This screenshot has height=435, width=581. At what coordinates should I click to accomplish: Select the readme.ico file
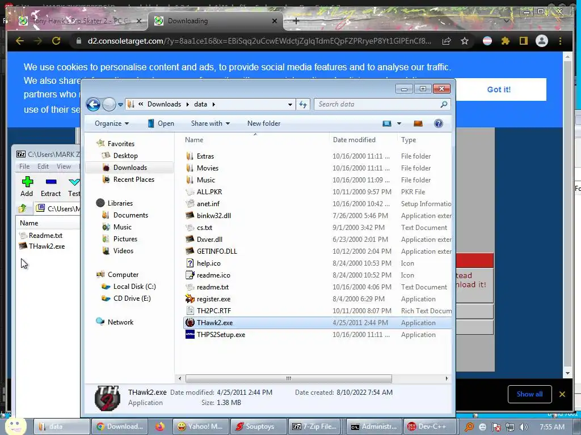(x=213, y=275)
